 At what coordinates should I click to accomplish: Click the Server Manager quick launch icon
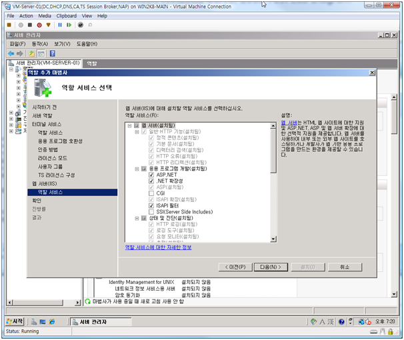tap(34, 322)
